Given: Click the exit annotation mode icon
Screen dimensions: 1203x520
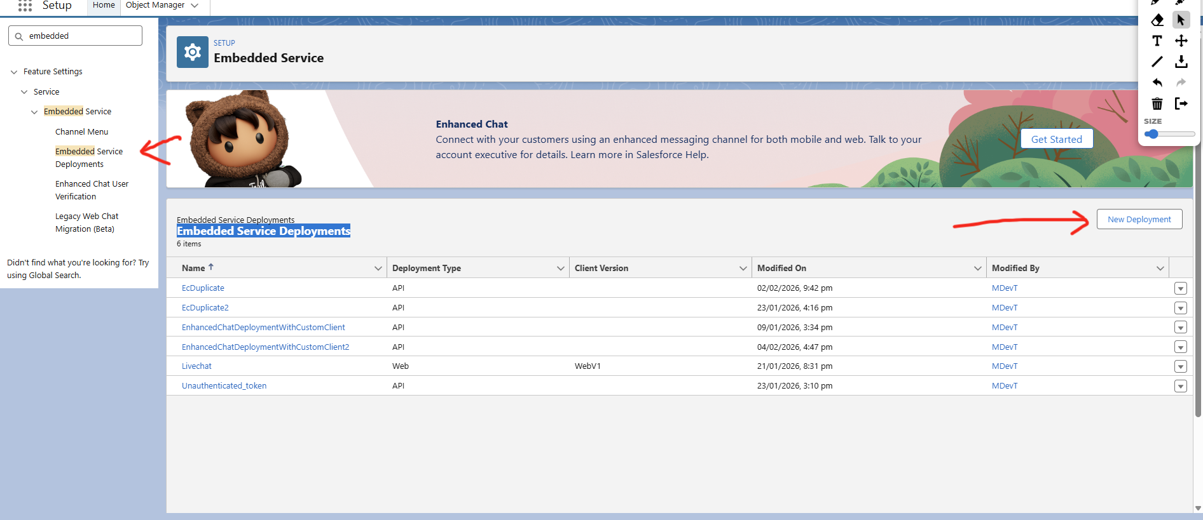Looking at the screenshot, I should coord(1181,103).
